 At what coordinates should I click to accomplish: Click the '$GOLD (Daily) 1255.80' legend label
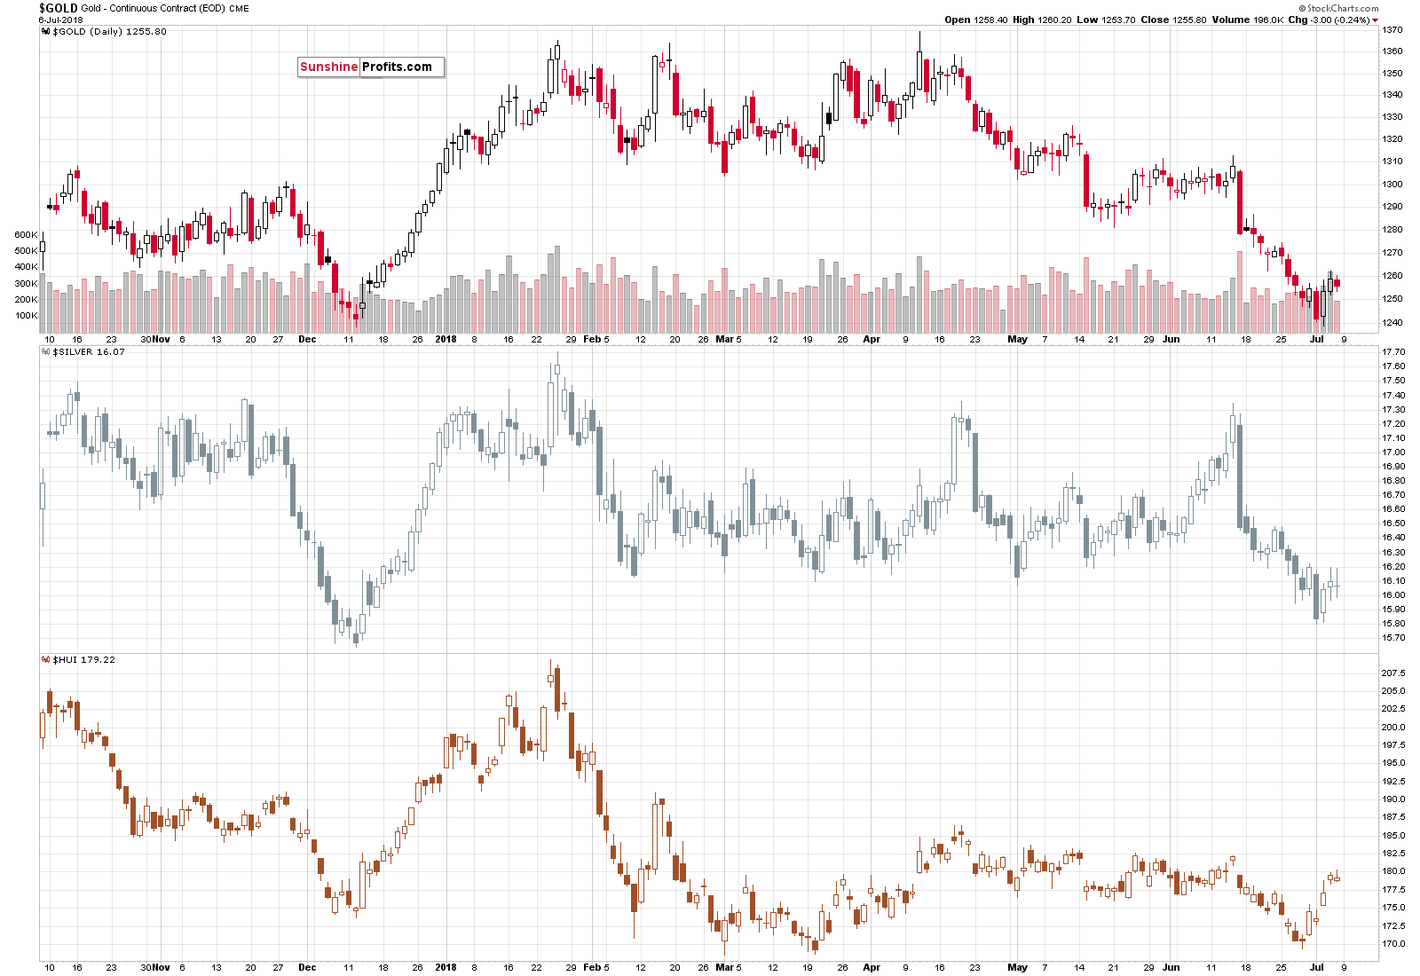coord(109,31)
